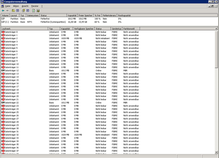
Task: Select the Datenträger 22 row
Action: click(x=27, y=103)
